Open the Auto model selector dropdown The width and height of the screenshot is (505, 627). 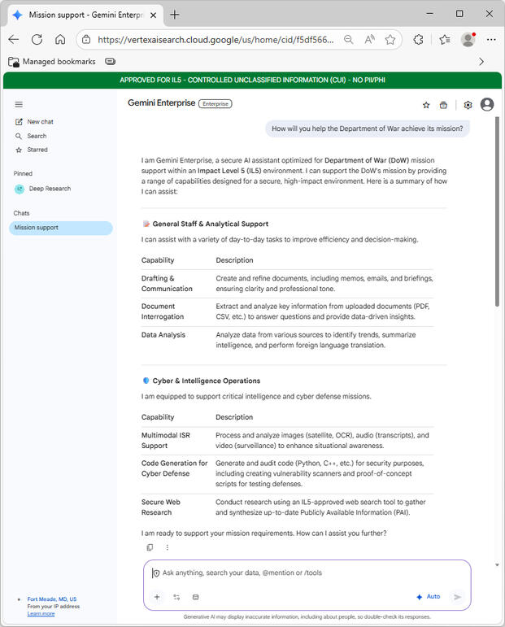[428, 597]
